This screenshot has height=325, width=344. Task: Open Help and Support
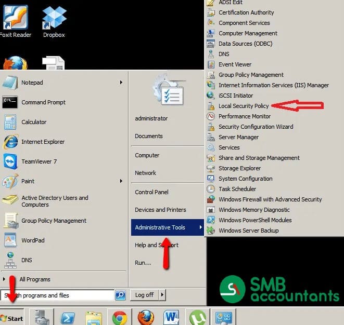click(157, 245)
